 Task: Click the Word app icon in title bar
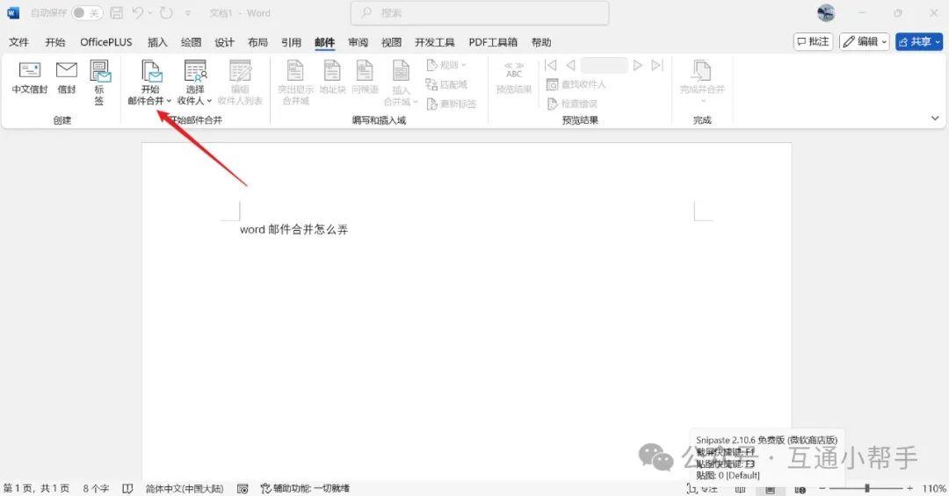[x=12, y=12]
